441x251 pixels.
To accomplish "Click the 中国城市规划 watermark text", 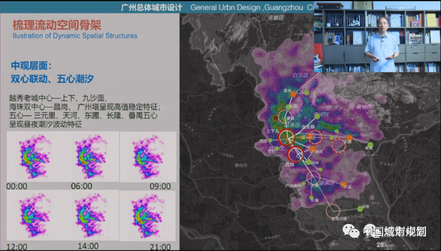I will click(394, 231).
